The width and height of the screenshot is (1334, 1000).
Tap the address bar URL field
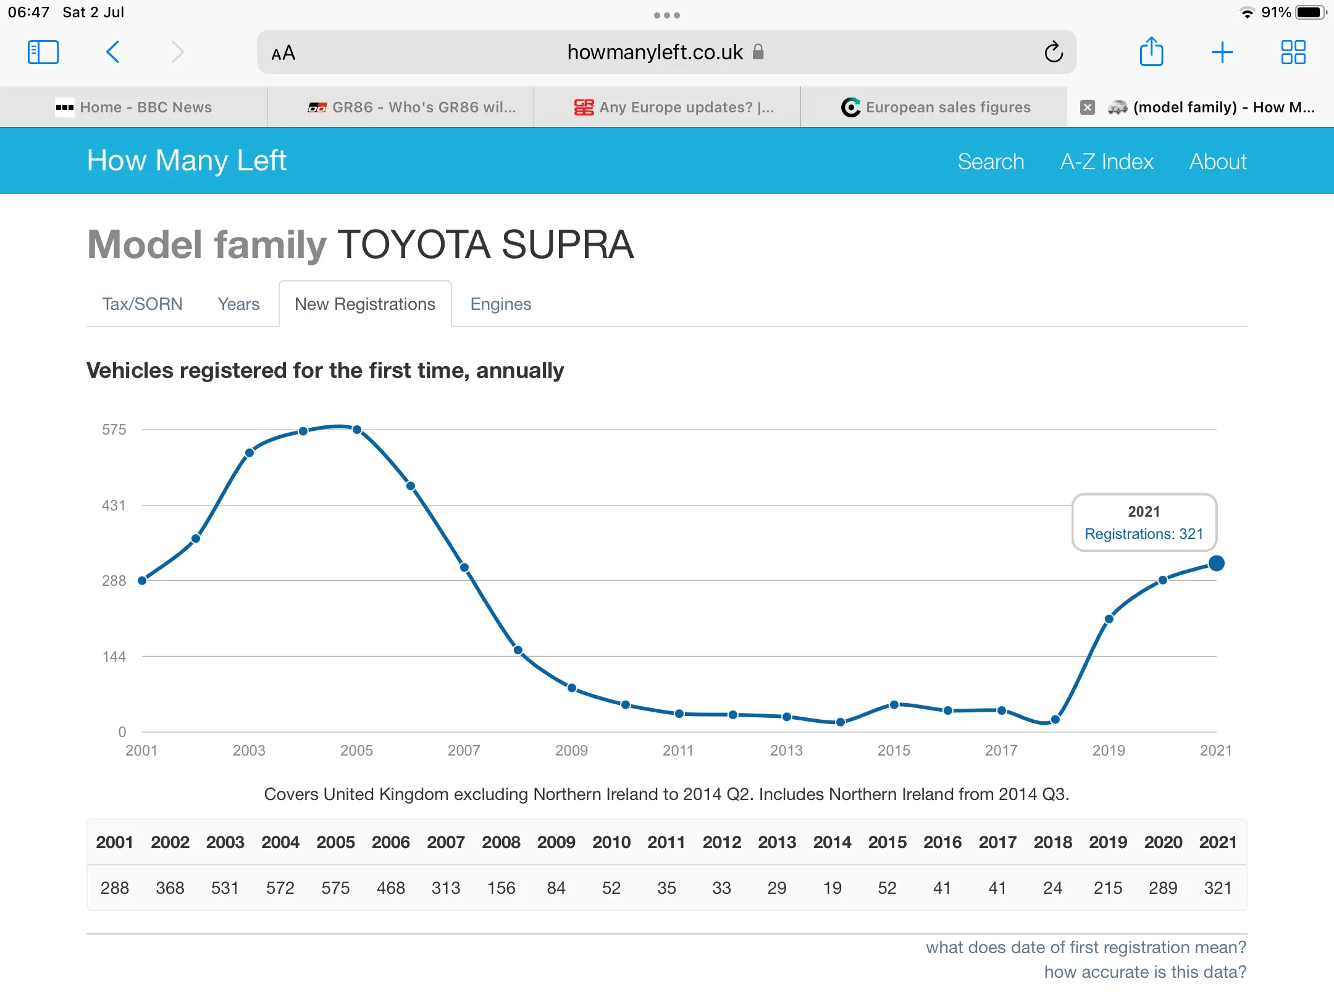tap(666, 52)
